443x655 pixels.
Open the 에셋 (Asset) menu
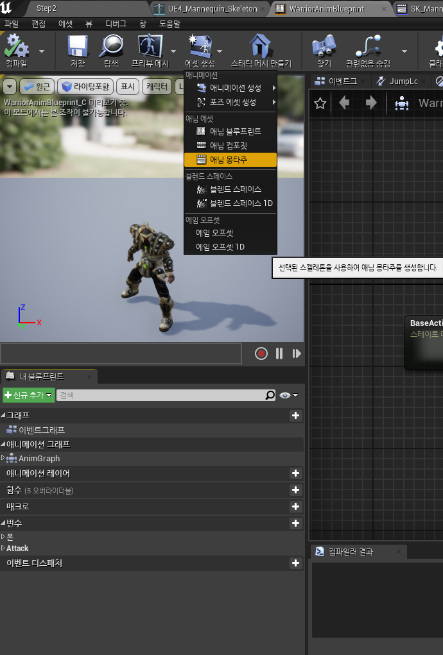(65, 24)
